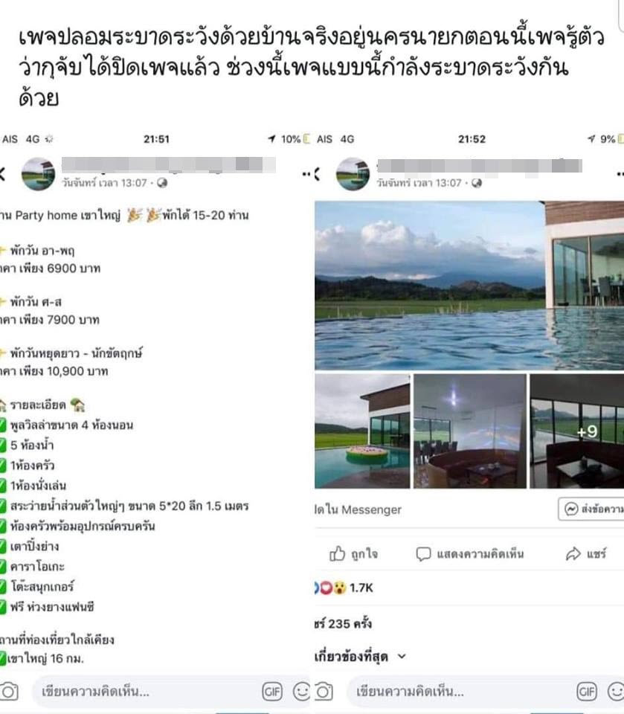
Task: Tap the camera icon in right comment bar
Action: point(324,692)
